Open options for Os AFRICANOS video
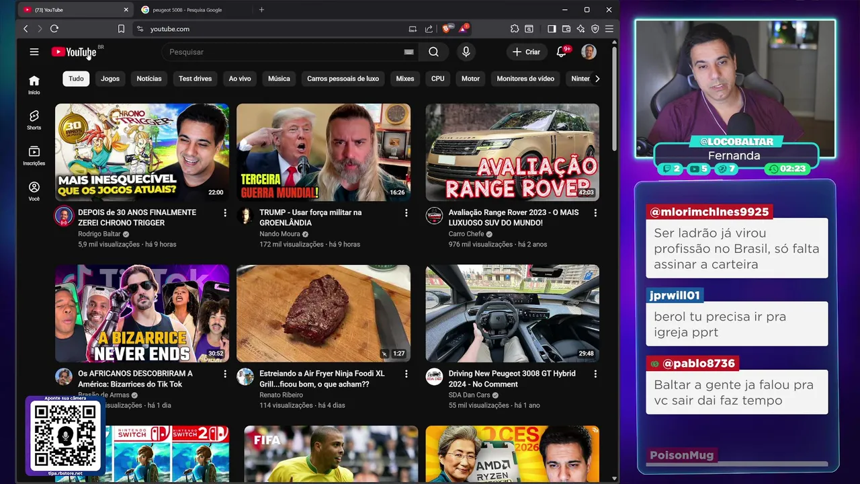The height and width of the screenshot is (484, 860). [x=225, y=374]
